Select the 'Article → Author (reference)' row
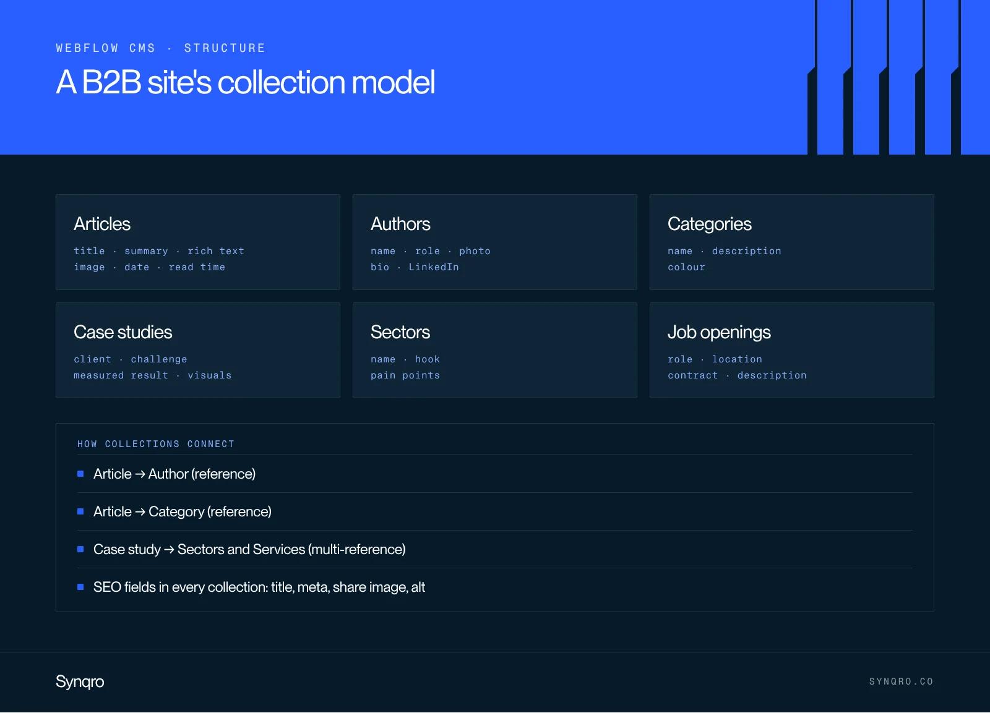Viewport: 990px width, 713px height. (495, 474)
